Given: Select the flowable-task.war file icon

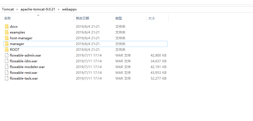Looking at the screenshot, I should [x=7, y=78].
